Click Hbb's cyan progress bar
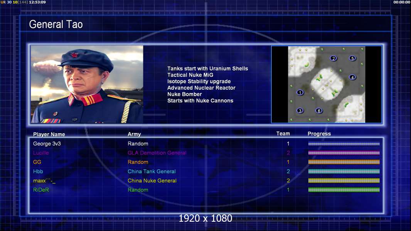 344,171
